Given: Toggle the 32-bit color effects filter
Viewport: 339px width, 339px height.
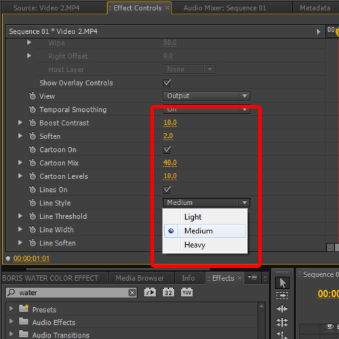Looking at the screenshot, I should 168,292.
